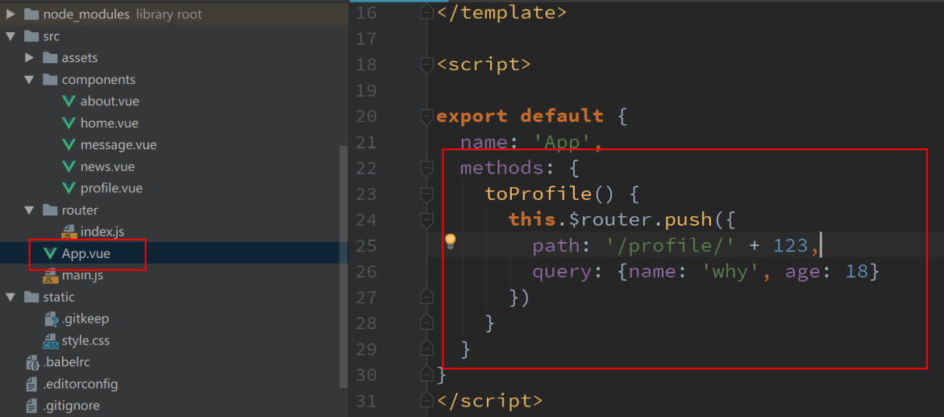The width and height of the screenshot is (944, 417).
Task: Fold toProfile function on line 23
Action: (426, 194)
